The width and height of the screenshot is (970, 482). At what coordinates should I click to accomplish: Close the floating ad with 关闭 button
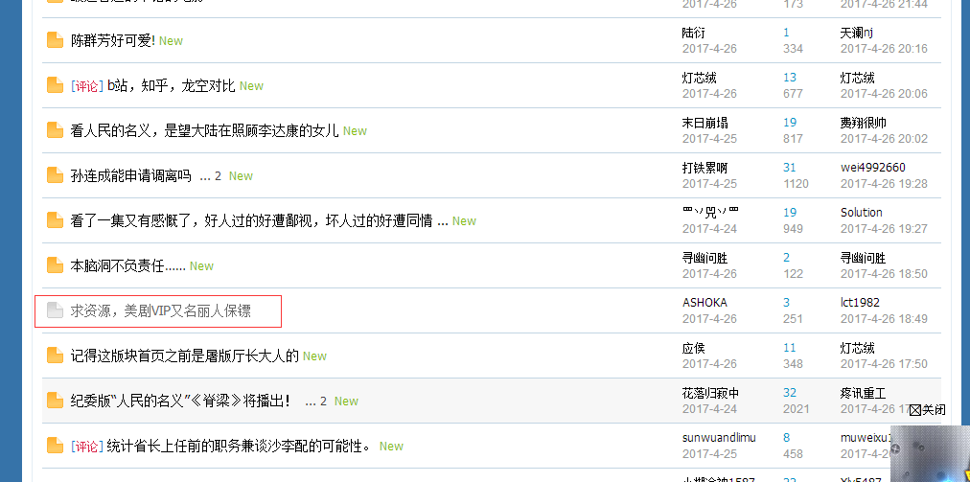click(927, 409)
